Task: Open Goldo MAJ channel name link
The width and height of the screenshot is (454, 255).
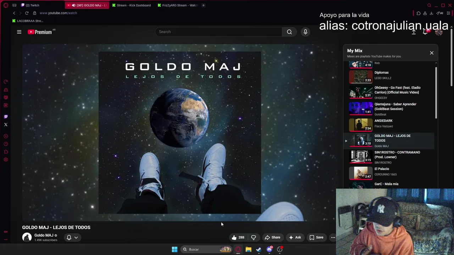Action: 44,235
